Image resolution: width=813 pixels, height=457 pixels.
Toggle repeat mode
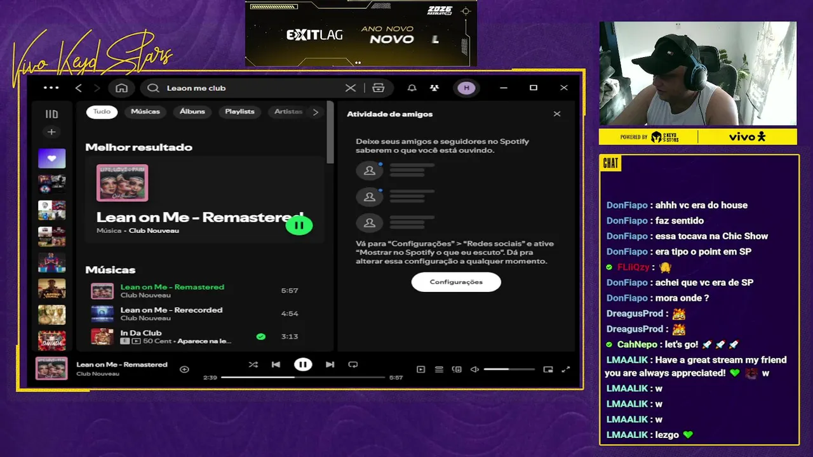(x=353, y=364)
